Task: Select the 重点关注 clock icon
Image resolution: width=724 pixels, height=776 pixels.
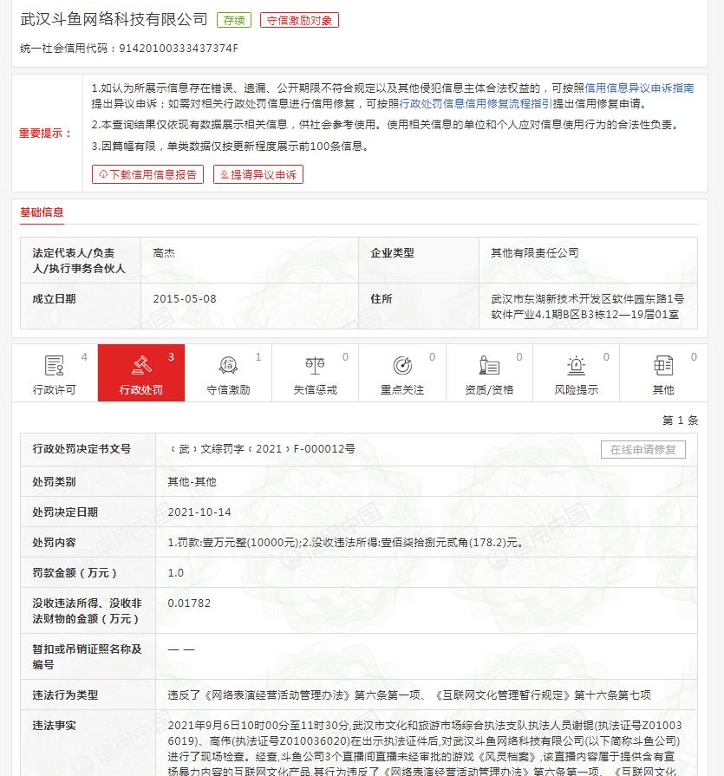Action: [x=401, y=366]
